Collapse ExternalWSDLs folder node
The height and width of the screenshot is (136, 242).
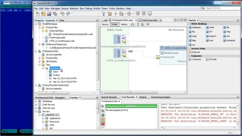click(43, 31)
